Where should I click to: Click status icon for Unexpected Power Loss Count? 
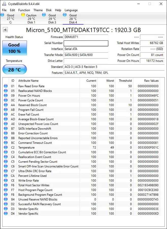click(x=6, y=124)
